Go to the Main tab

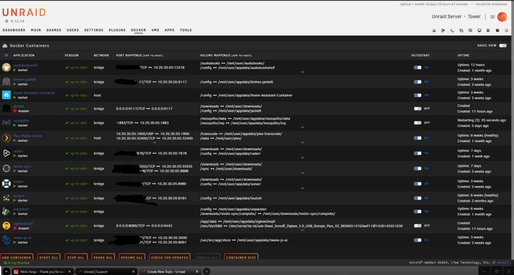point(36,30)
